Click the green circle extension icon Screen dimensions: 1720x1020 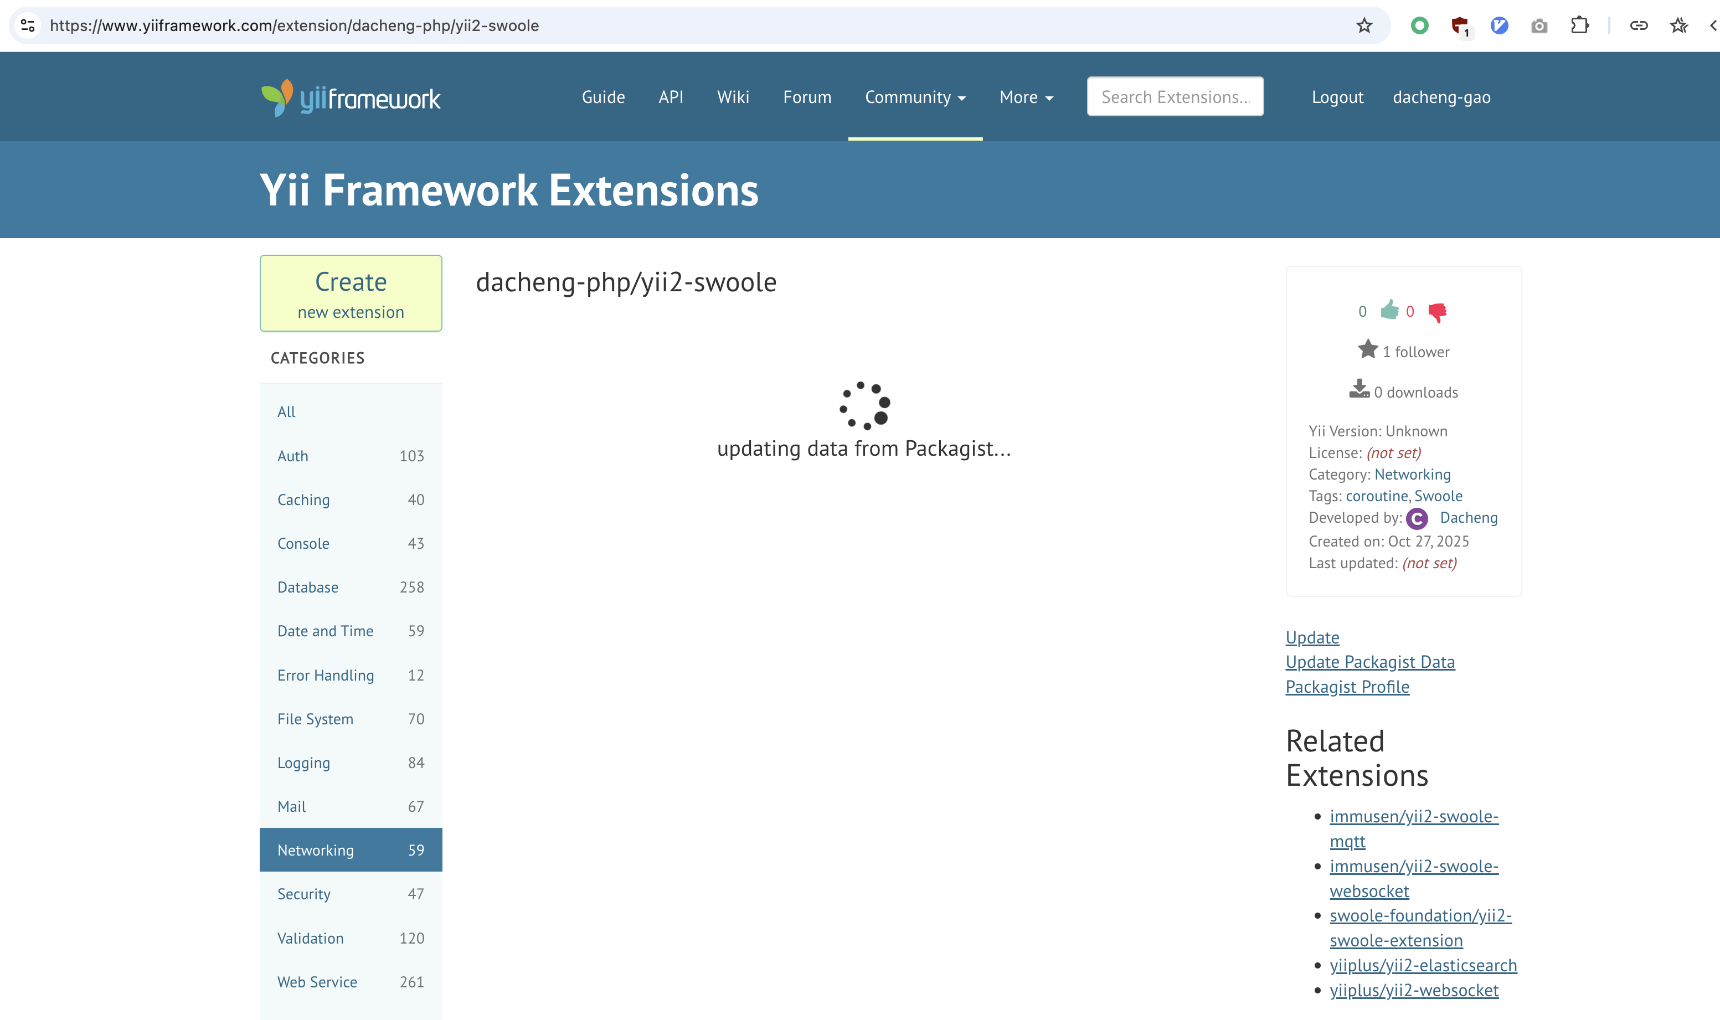tap(1419, 26)
